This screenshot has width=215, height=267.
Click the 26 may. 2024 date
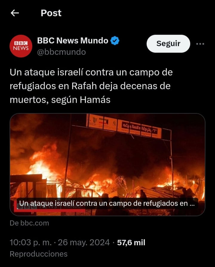84,242
